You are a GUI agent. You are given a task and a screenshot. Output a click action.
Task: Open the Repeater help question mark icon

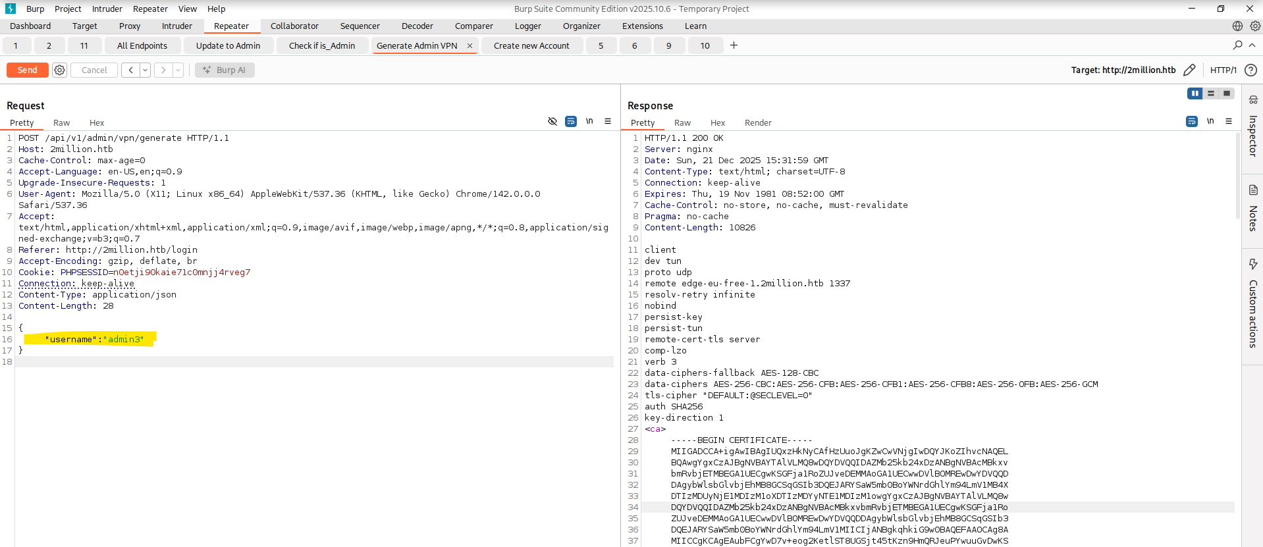click(x=1251, y=70)
